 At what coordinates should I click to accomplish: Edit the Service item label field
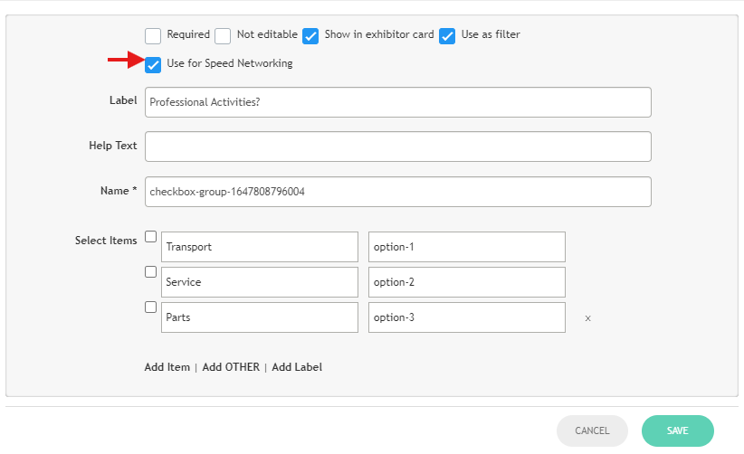pos(260,282)
